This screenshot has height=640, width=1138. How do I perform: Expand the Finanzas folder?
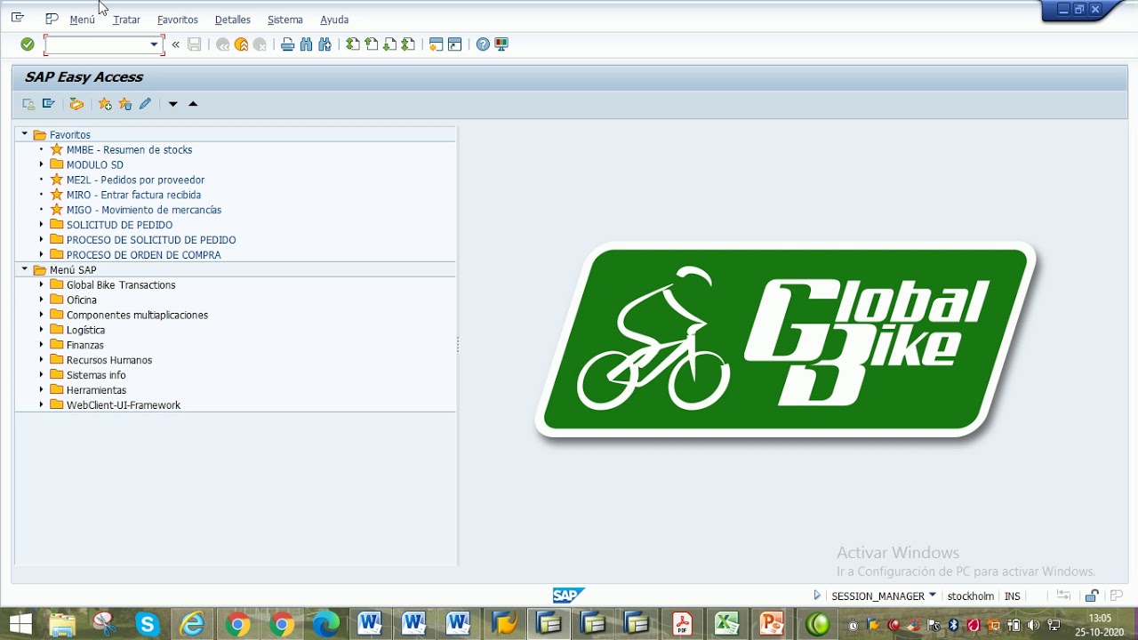click(x=41, y=345)
